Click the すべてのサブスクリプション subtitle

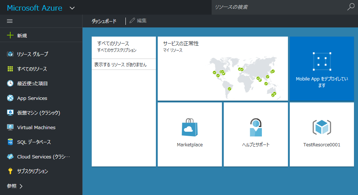117,50
